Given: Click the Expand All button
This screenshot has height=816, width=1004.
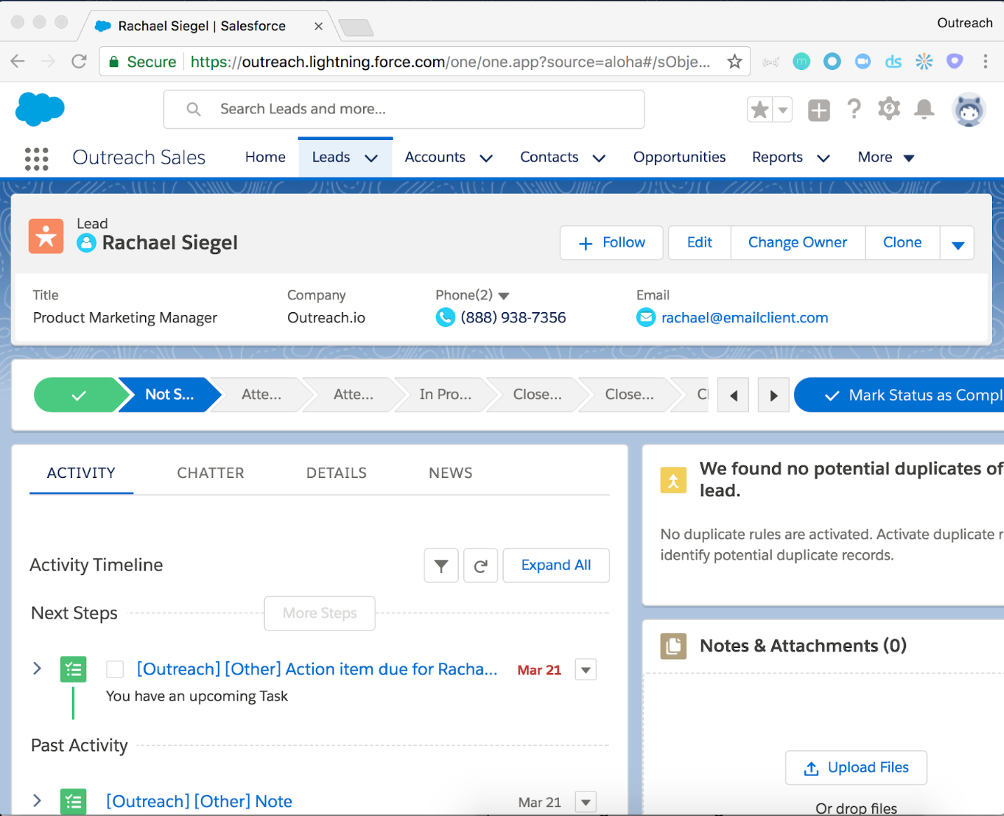Looking at the screenshot, I should coord(556,565).
